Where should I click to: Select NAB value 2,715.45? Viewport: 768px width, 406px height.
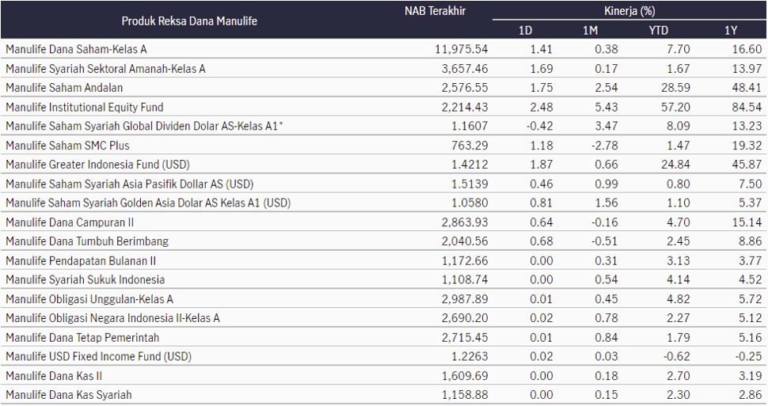pos(465,337)
